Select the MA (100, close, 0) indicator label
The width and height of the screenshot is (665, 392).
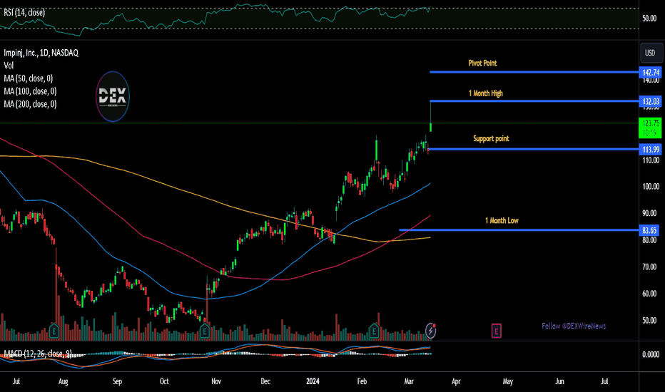click(30, 91)
